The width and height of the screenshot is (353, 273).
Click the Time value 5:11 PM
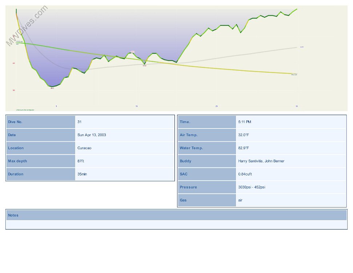pyautogui.click(x=245, y=122)
